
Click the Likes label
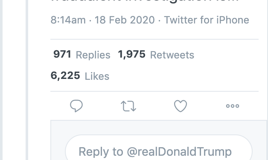(x=97, y=76)
